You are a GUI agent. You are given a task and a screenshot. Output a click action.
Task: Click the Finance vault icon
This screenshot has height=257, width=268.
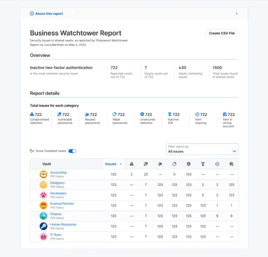pyautogui.click(x=43, y=216)
